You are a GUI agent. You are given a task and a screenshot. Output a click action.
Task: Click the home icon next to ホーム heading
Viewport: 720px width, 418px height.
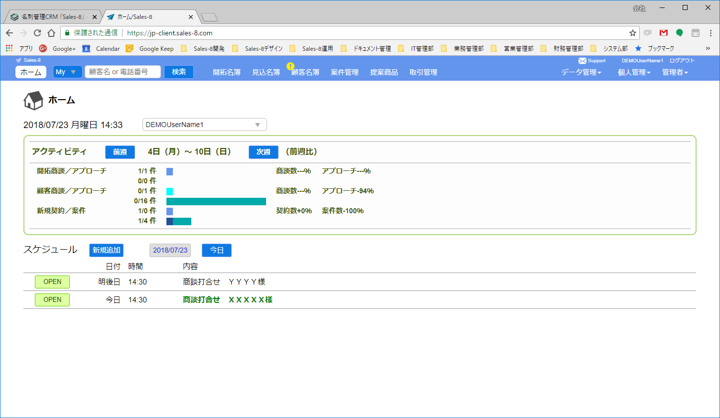pyautogui.click(x=33, y=100)
